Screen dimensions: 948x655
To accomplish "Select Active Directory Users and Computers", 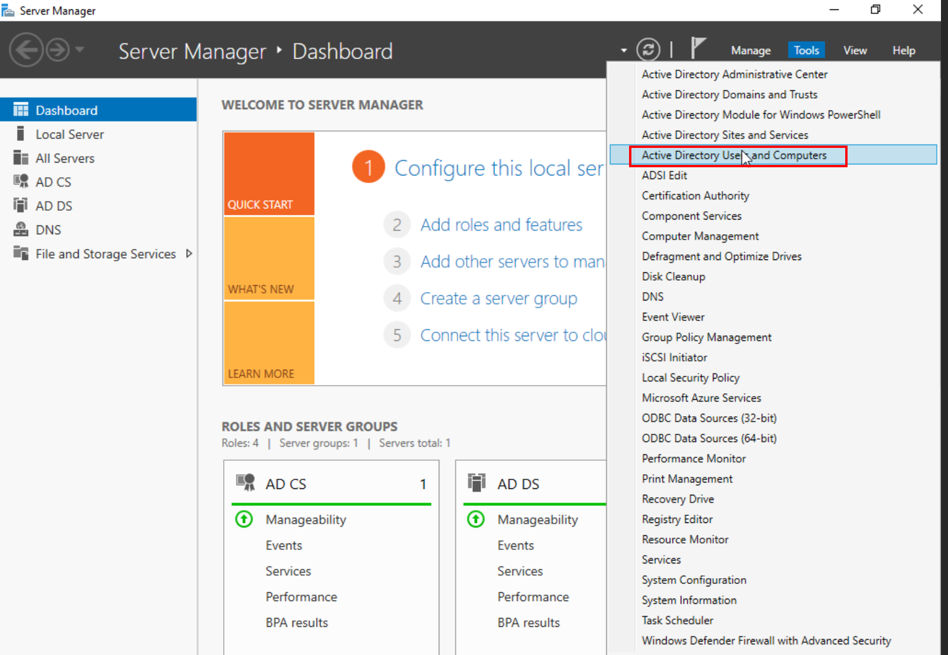I will pyautogui.click(x=734, y=156).
